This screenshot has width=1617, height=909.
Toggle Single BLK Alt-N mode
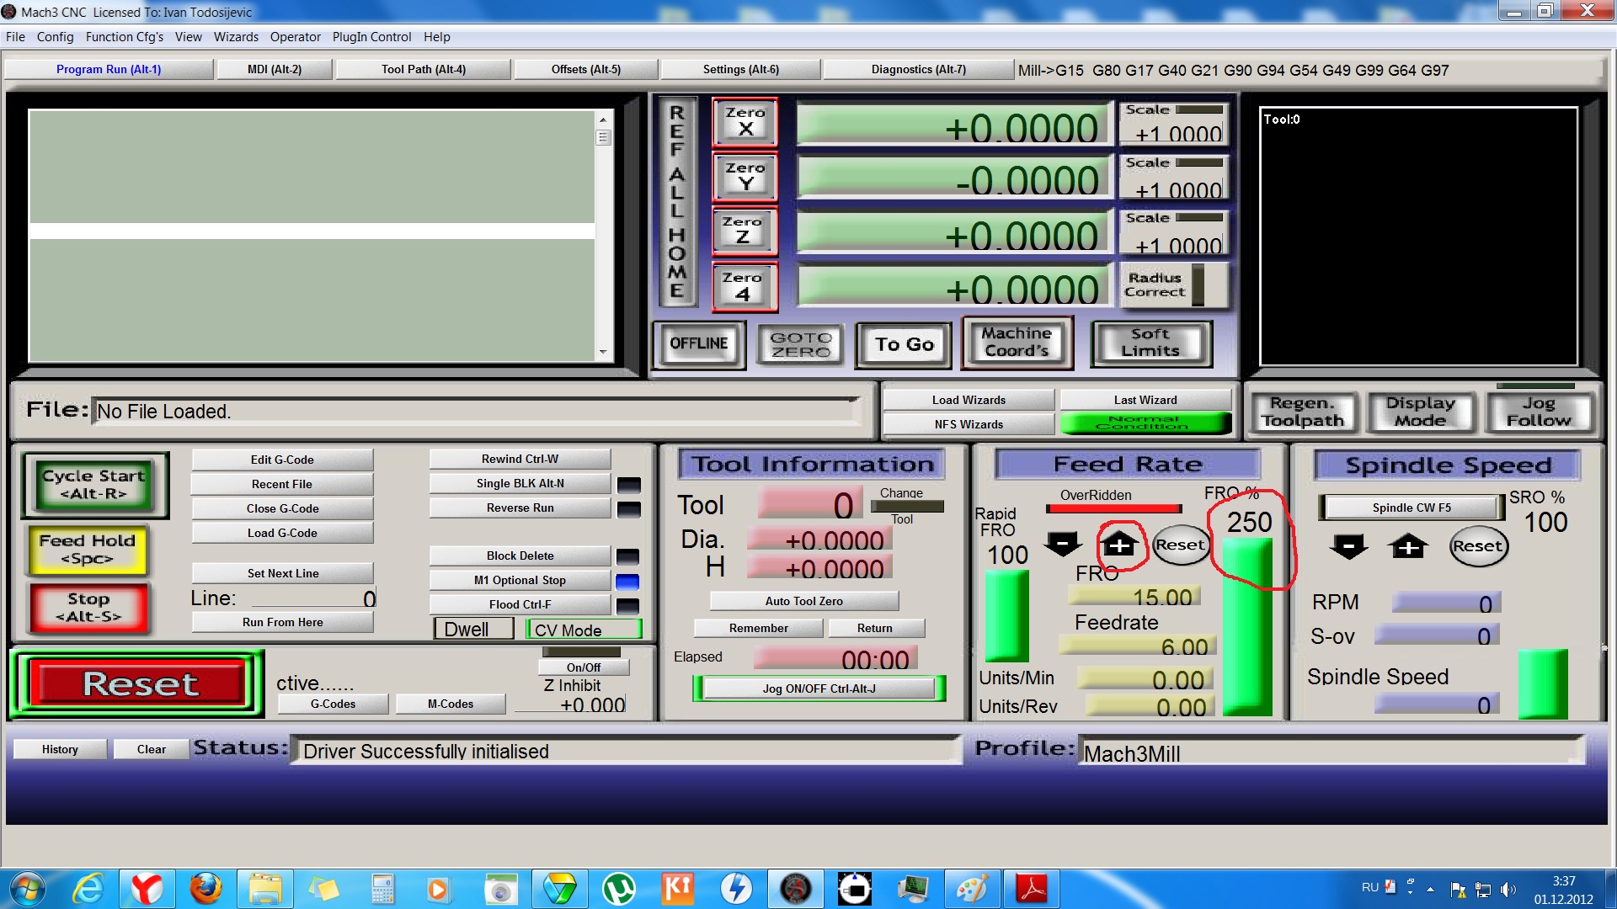click(x=520, y=483)
